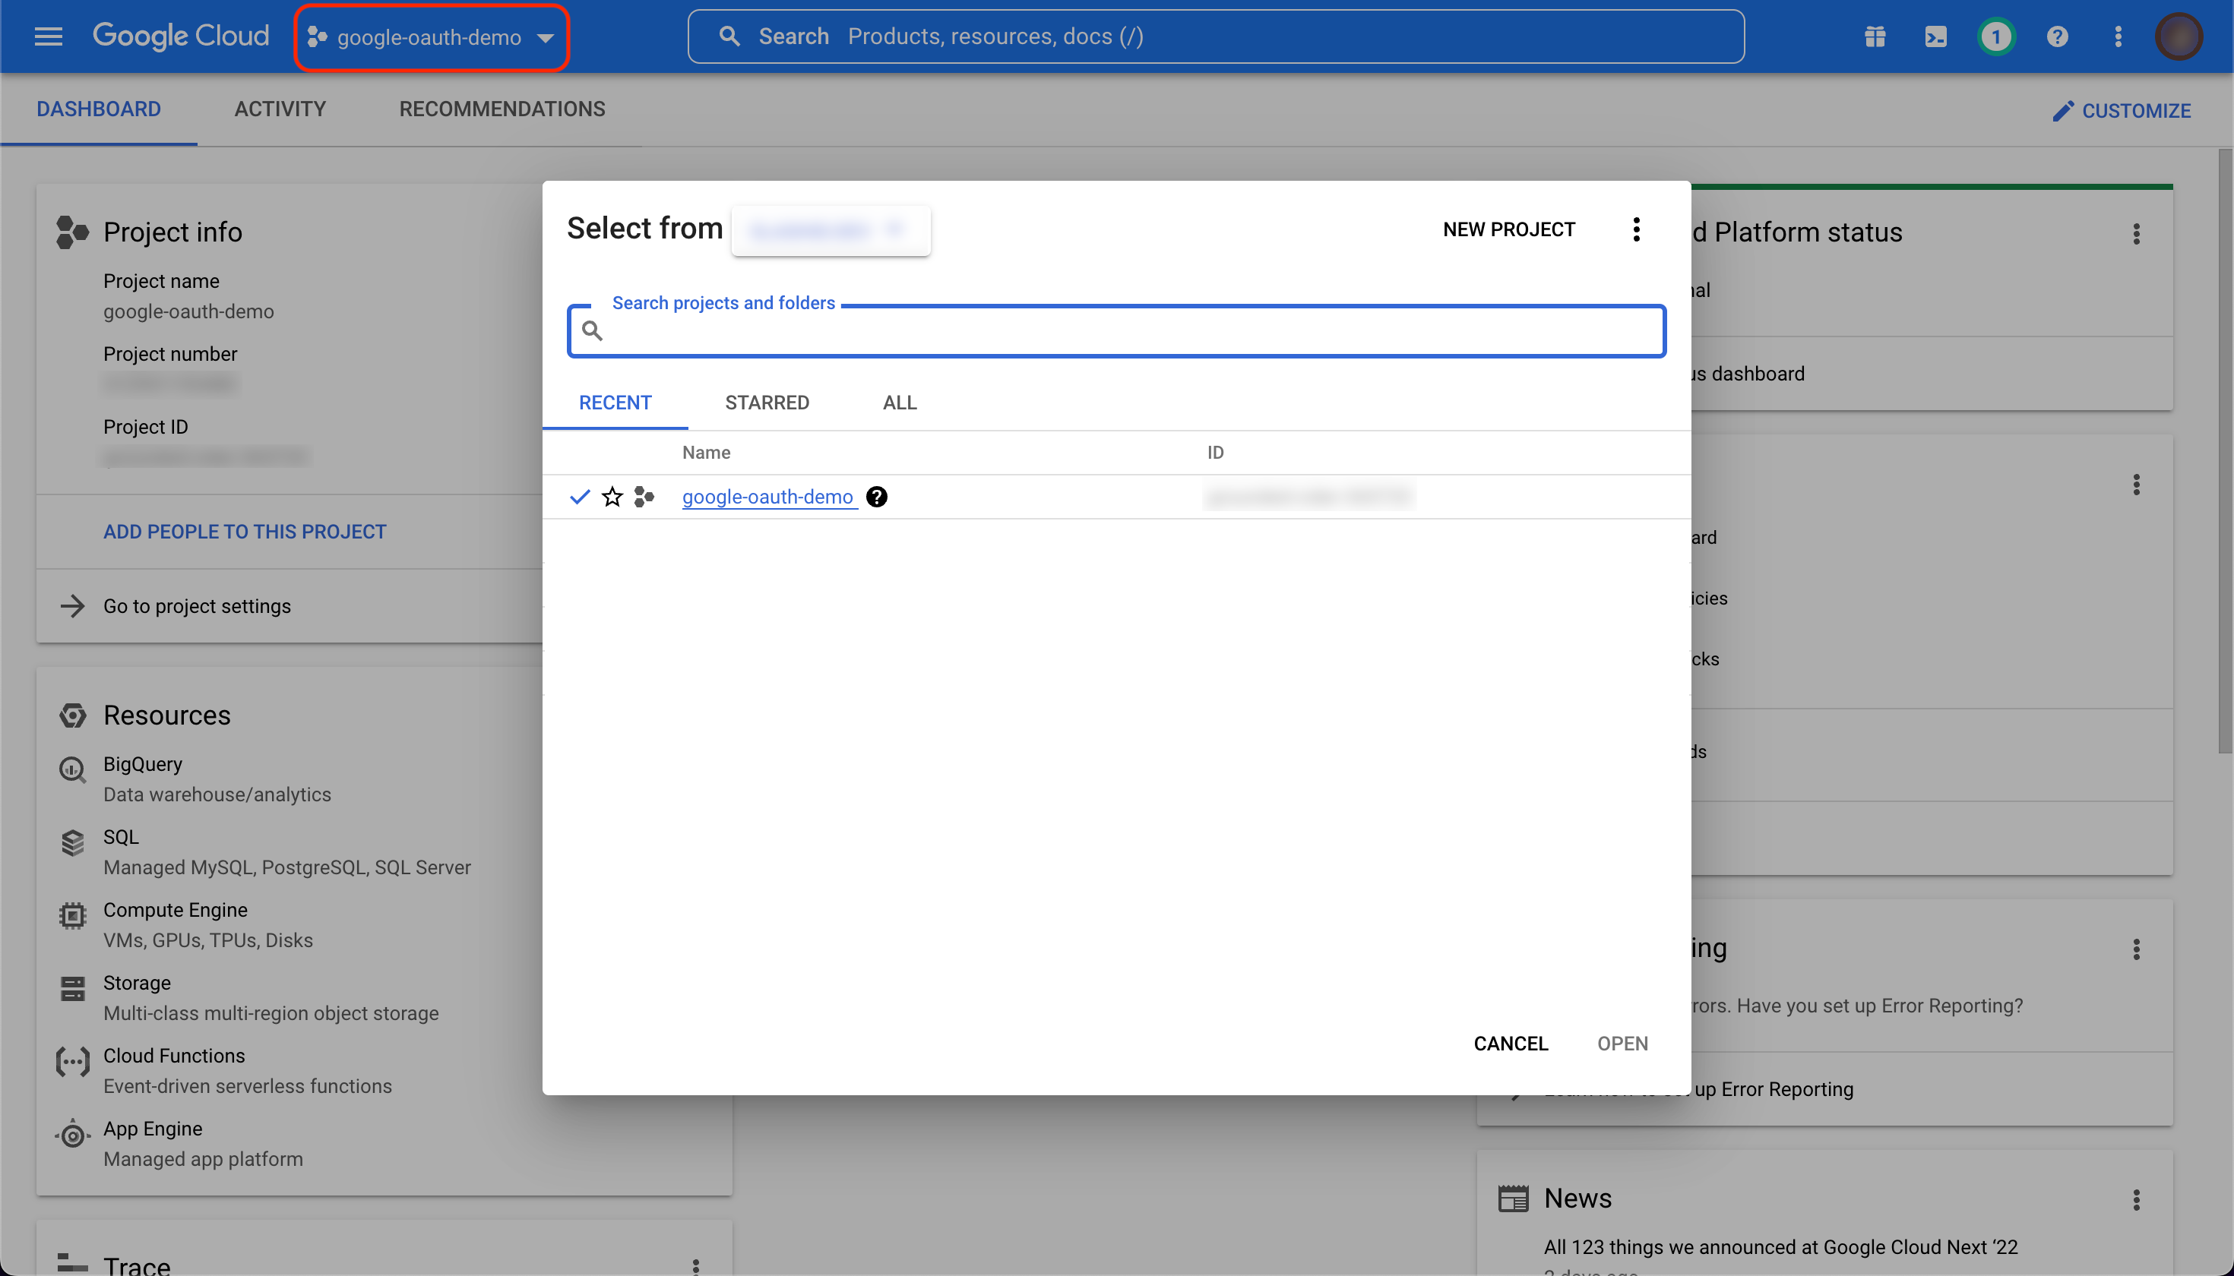This screenshot has width=2234, height=1276.
Task: Open the organization dropdown beside Select from
Action: [x=831, y=229]
